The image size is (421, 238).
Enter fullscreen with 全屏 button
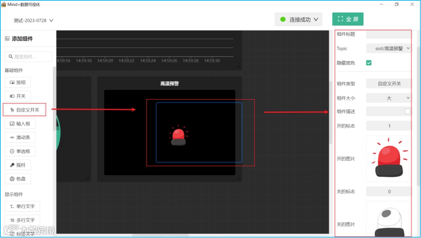348,19
